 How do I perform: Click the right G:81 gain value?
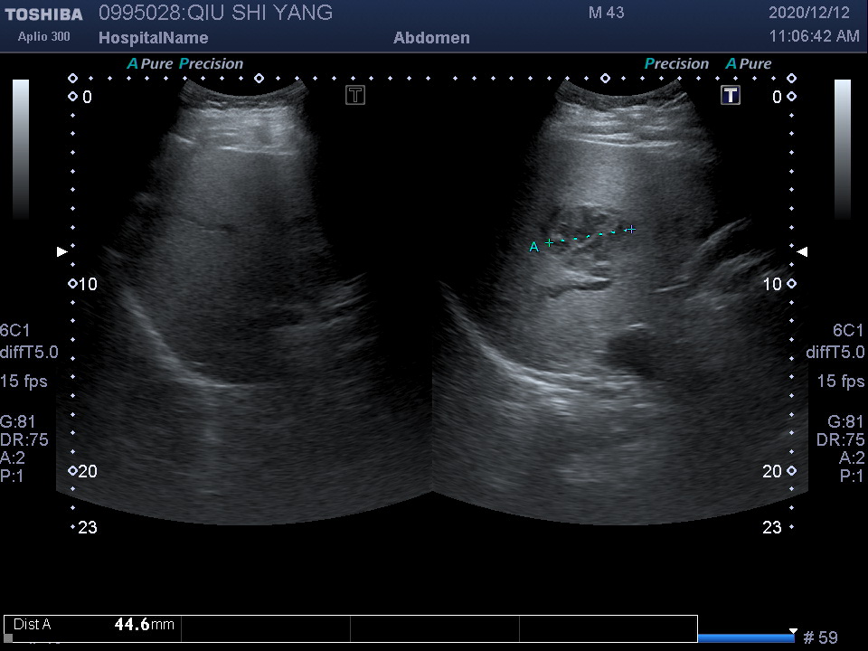pos(845,422)
